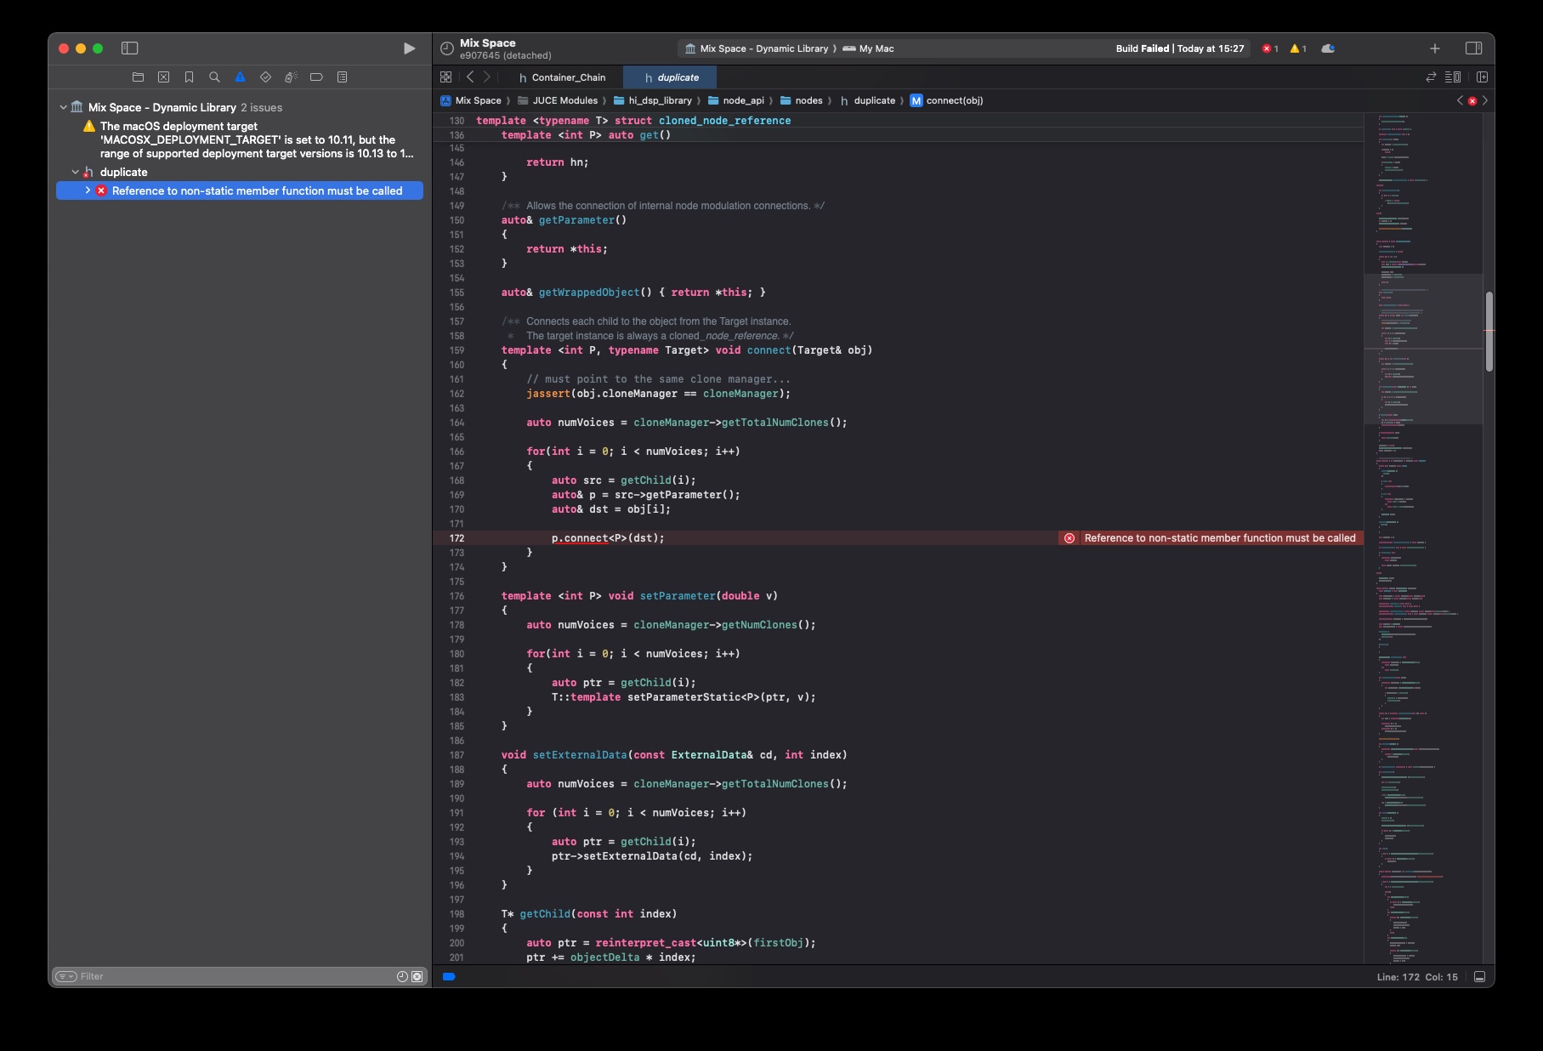Go back in editor history
The image size is (1543, 1051).
(470, 77)
